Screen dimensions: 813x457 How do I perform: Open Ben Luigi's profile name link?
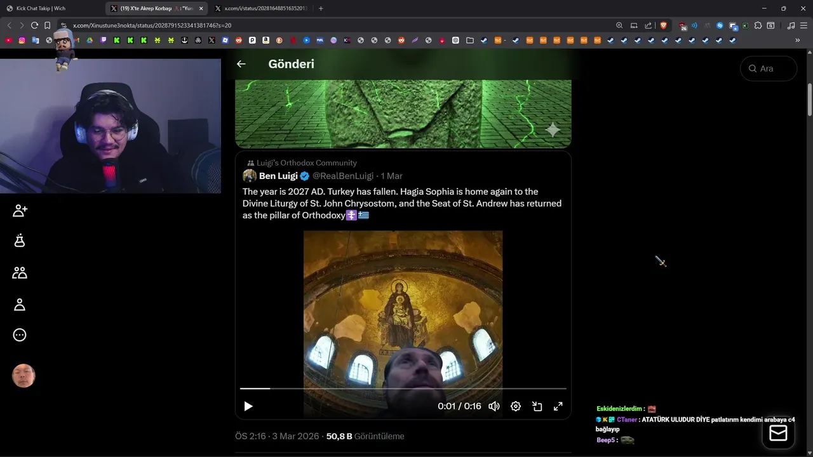(278, 176)
